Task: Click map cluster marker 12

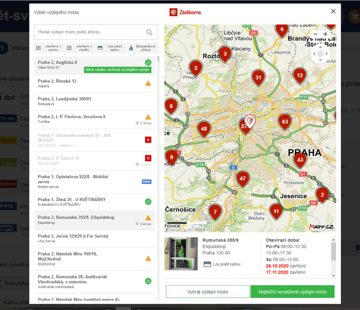Action: click(x=299, y=76)
